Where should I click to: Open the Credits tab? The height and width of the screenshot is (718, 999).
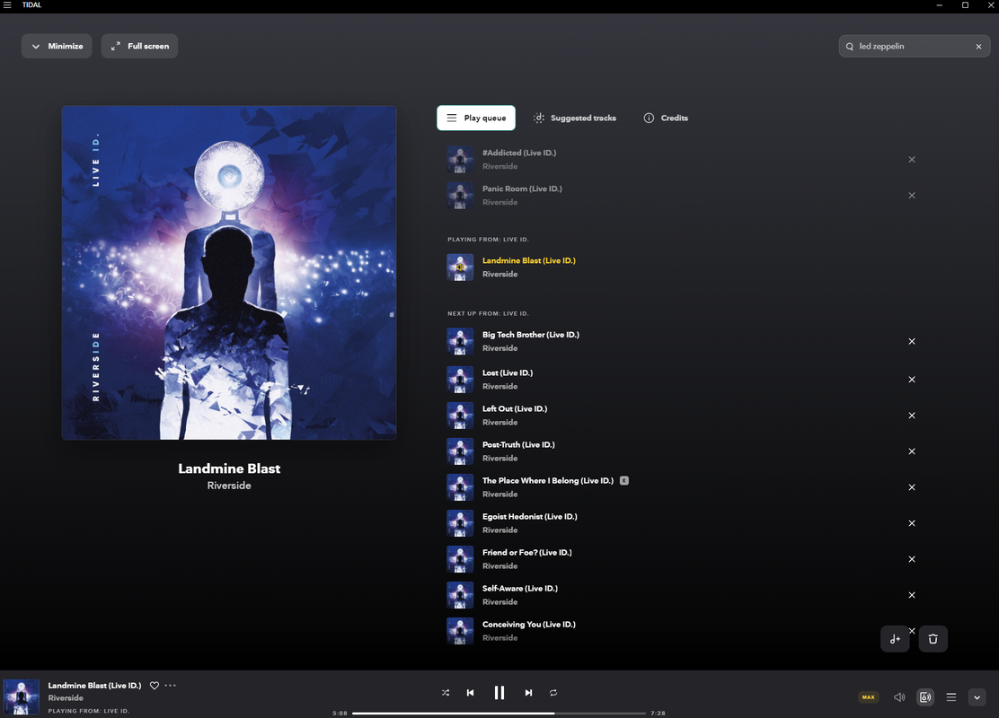coord(666,118)
